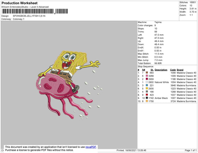Click the brown color swatch in row 1
The width and height of the screenshot is (198, 153).
(147, 73)
